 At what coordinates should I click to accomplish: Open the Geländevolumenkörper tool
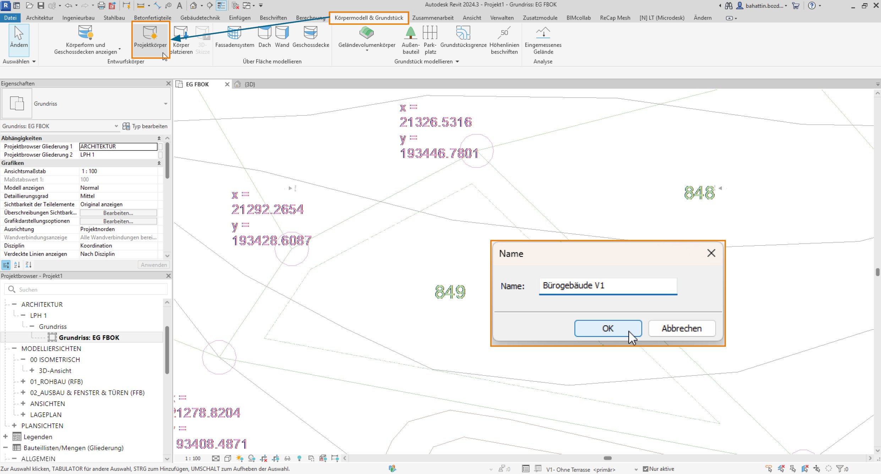click(367, 38)
